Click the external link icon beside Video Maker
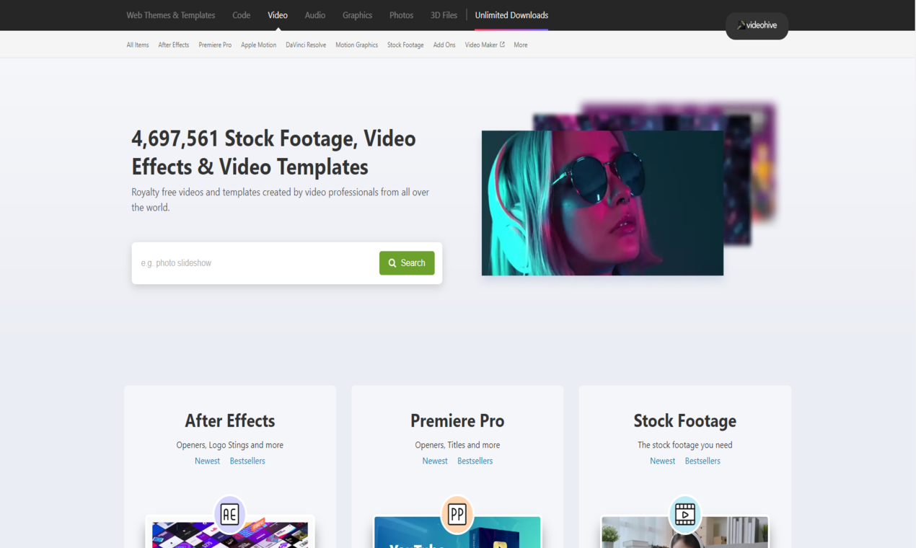 coord(502,45)
